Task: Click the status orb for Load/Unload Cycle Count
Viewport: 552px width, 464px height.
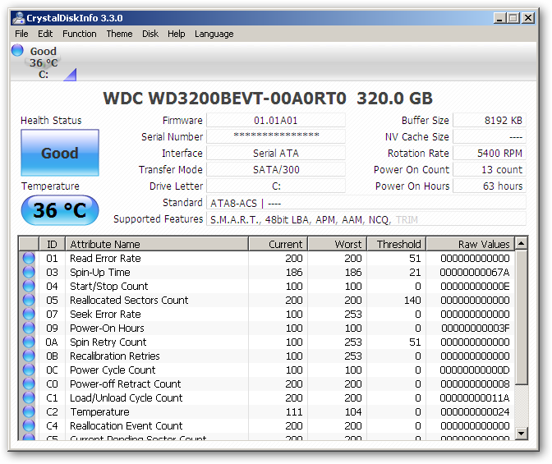Action: [x=29, y=397]
